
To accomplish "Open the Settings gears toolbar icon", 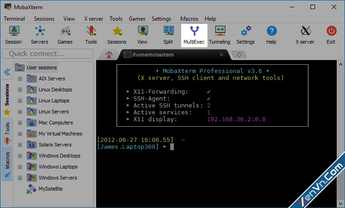I will 246,35.
